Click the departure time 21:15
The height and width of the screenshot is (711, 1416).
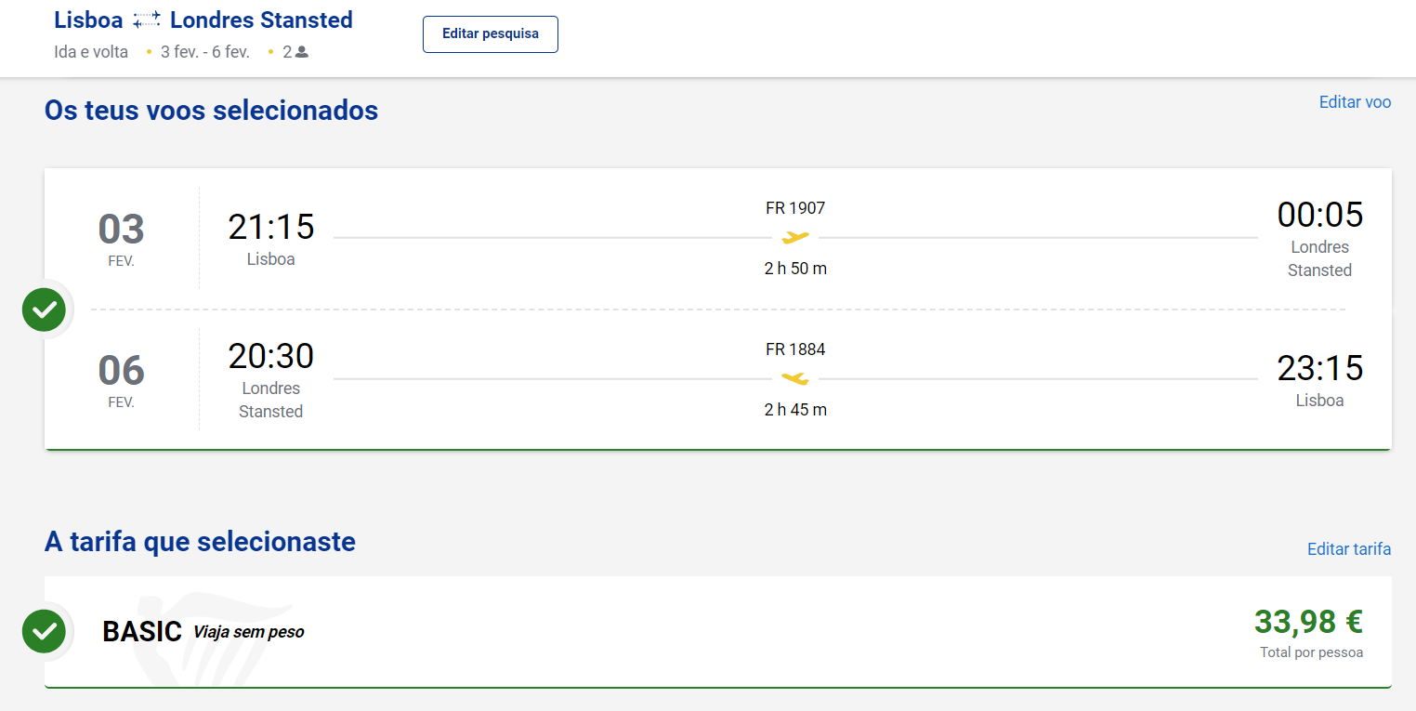coord(271,227)
